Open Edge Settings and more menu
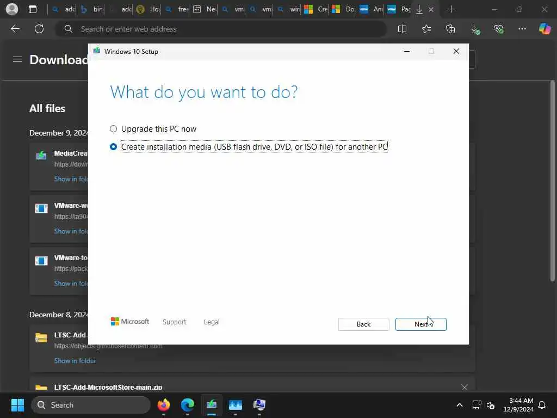This screenshot has width=557, height=418. (522, 29)
